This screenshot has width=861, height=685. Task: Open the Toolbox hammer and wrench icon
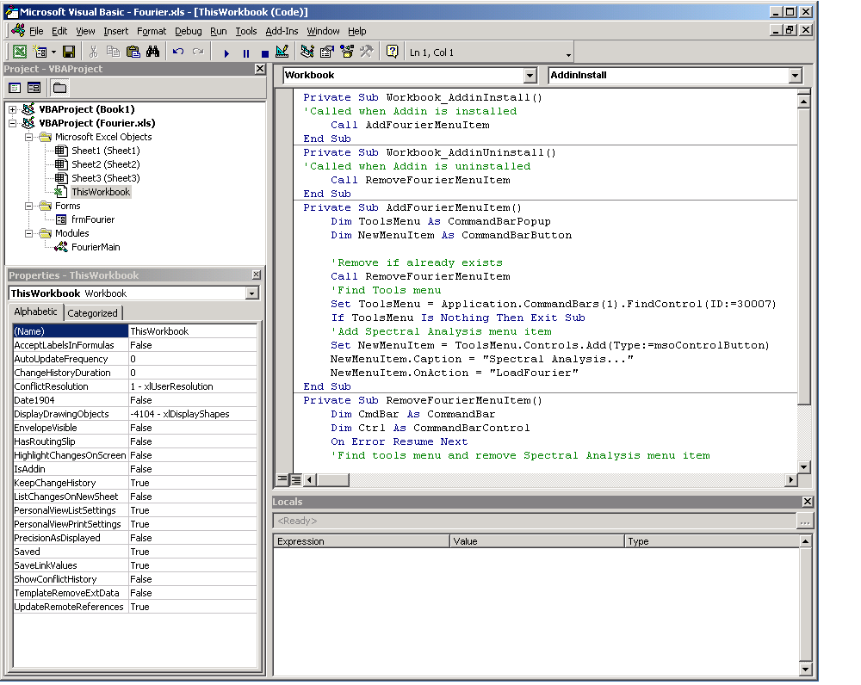coord(366,52)
